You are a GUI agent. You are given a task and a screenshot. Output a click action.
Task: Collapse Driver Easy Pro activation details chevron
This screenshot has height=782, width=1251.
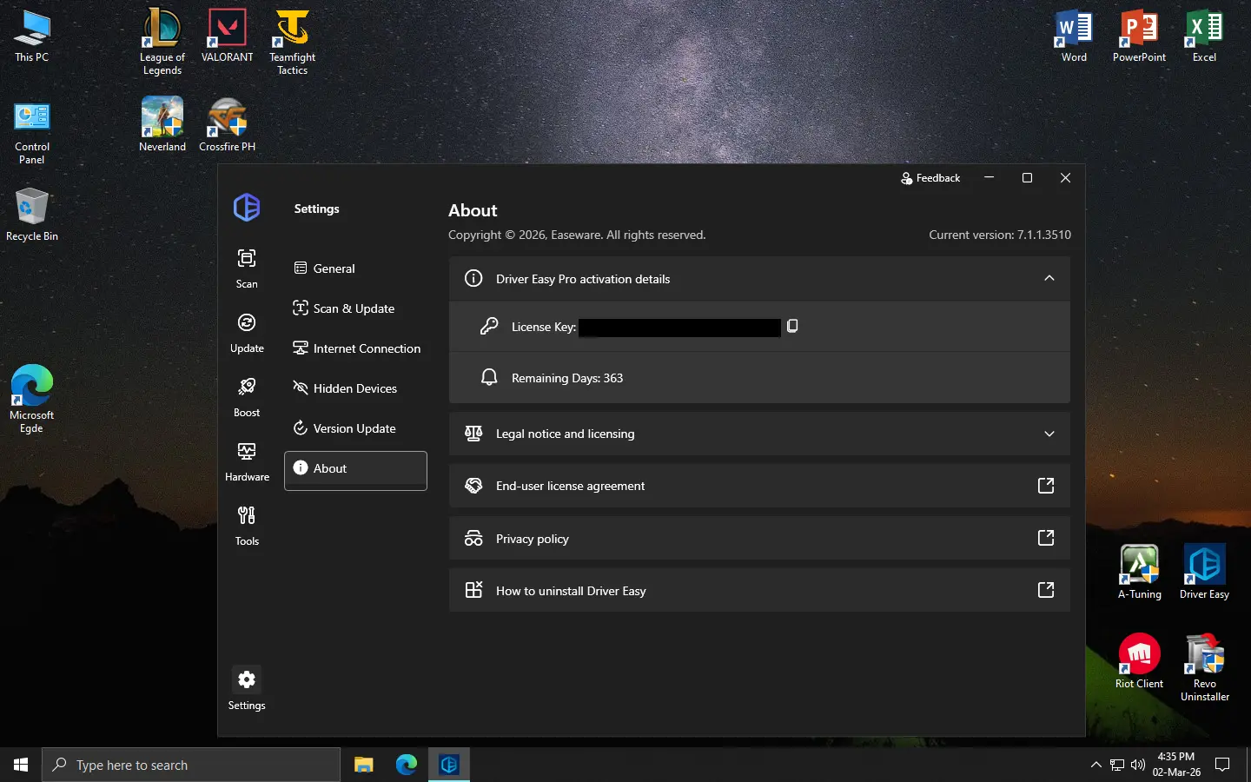coord(1049,278)
